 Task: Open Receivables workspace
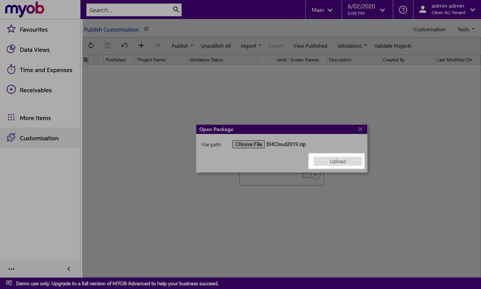[x=40, y=90]
